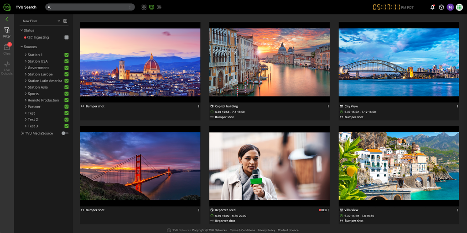
Task: Switch to grid view layout
Action: (x=144, y=7)
